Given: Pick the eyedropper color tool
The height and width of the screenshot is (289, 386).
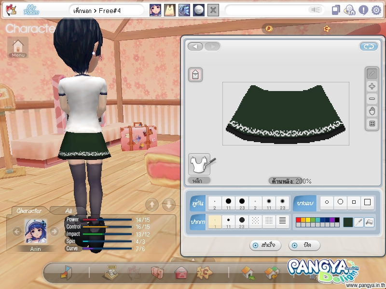Looking at the screenshot, I should [x=358, y=222].
